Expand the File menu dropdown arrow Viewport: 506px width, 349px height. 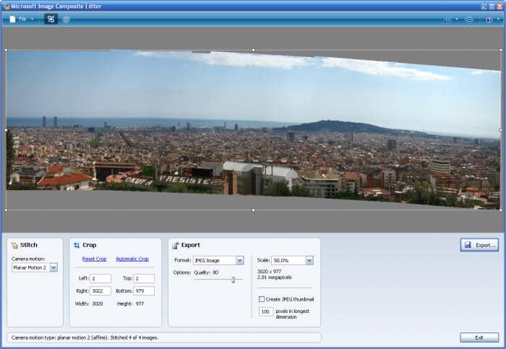(x=33, y=20)
